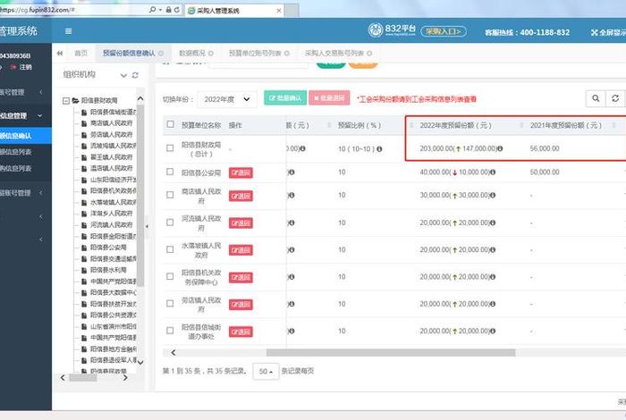Sort by the 预留比例（%） column header

click(360, 125)
